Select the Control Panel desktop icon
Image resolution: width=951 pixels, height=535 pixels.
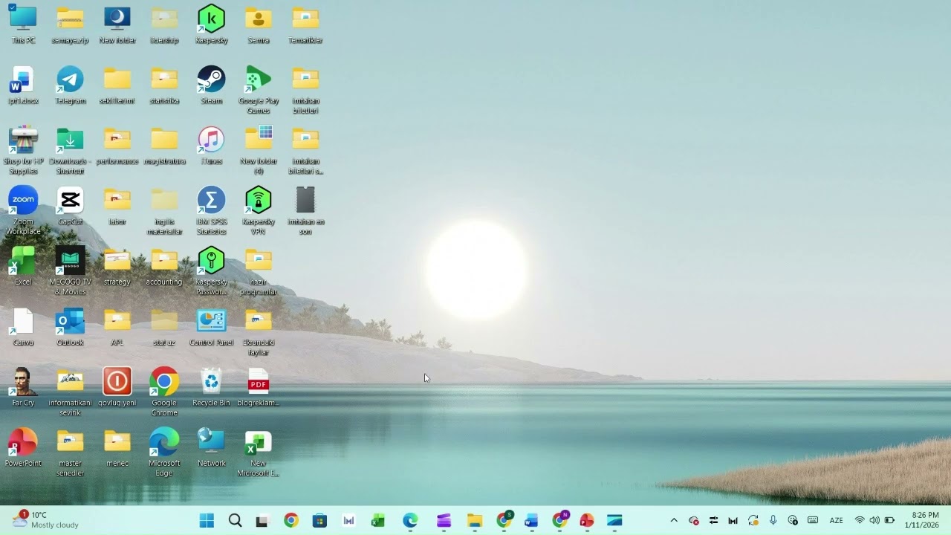point(211,327)
